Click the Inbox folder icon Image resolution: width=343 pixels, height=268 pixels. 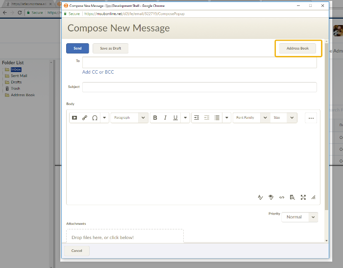click(7, 70)
